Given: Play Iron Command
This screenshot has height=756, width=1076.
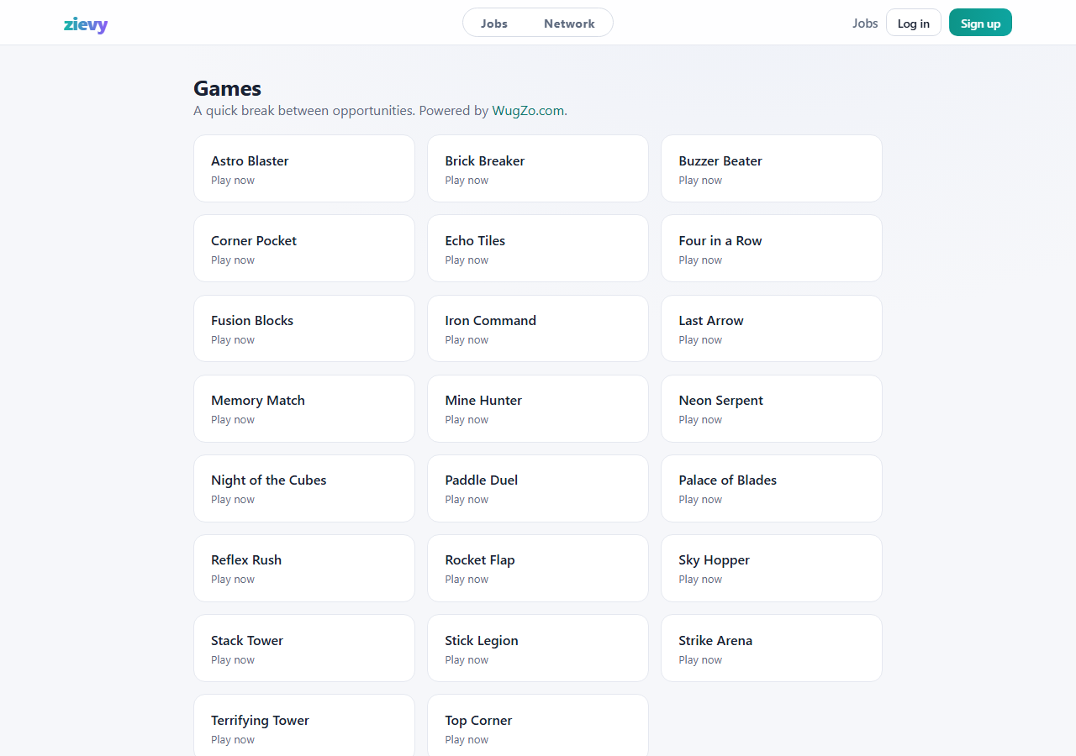Looking at the screenshot, I should (x=538, y=328).
